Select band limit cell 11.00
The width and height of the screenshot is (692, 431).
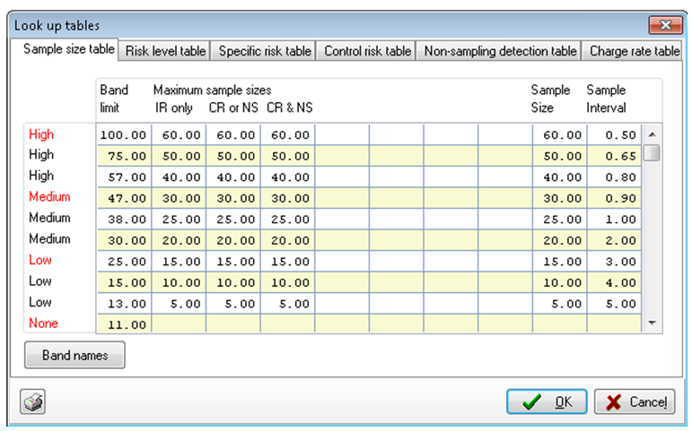(x=124, y=324)
